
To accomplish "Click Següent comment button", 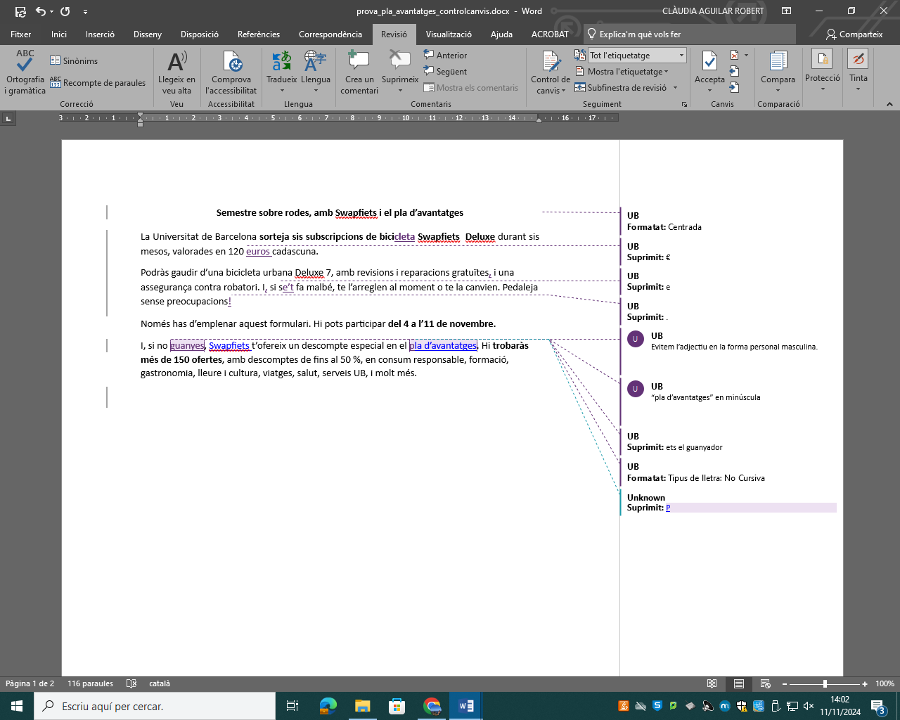I will pos(445,72).
